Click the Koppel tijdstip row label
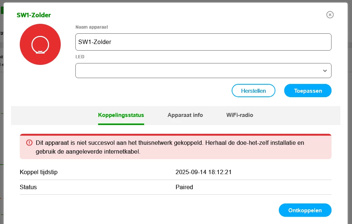The height and width of the screenshot is (224, 352). pyautogui.click(x=38, y=172)
